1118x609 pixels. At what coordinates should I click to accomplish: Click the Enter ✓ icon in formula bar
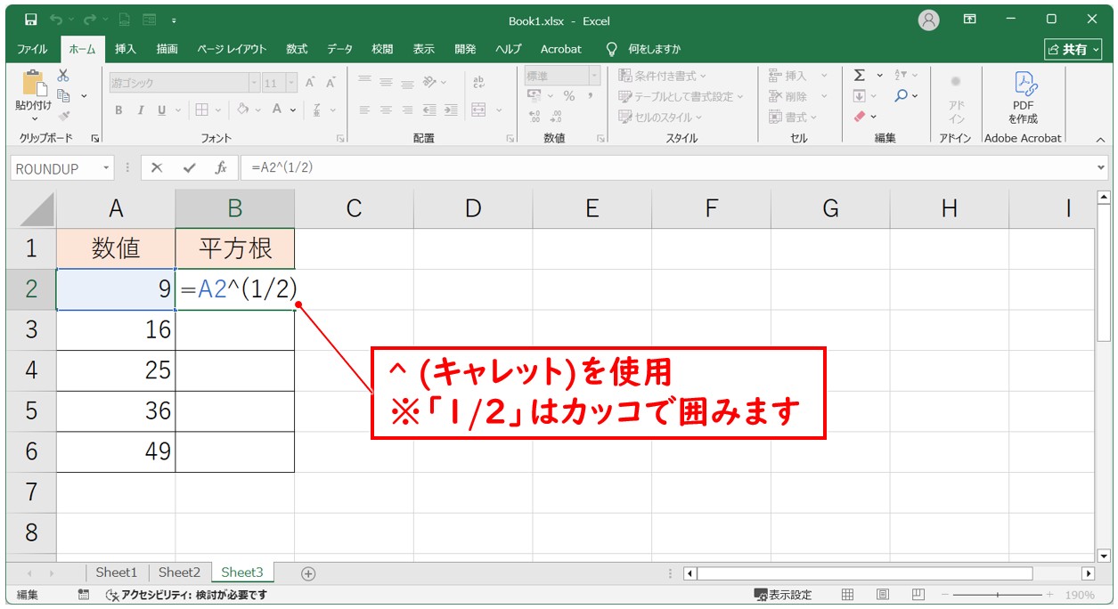189,167
